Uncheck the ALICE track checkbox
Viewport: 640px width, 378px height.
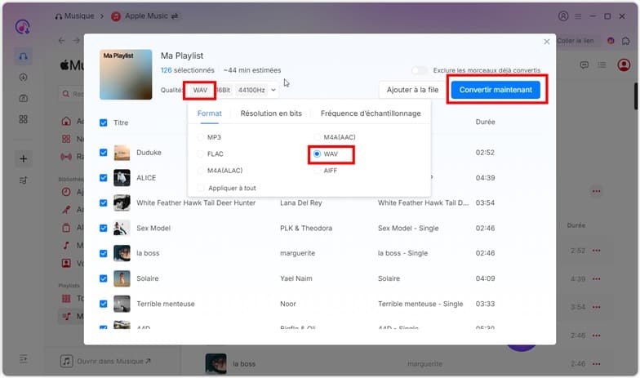click(103, 178)
